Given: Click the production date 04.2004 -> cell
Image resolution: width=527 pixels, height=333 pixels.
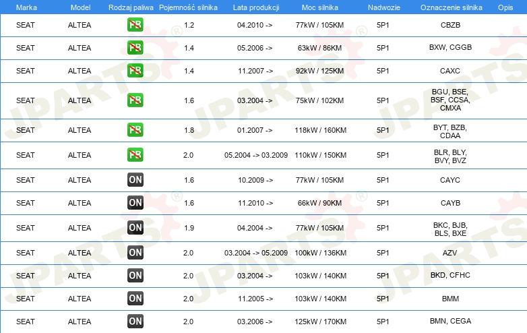Looking at the screenshot, I should pos(255,228).
